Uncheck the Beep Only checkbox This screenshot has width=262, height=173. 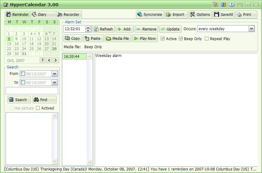[x=181, y=39]
